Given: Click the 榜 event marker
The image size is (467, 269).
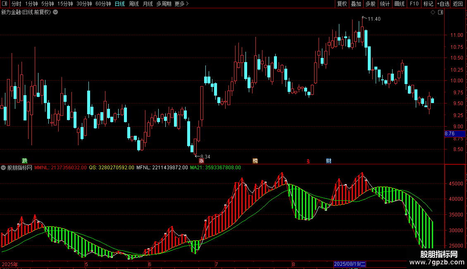Looking at the screenshot, I should tap(255, 161).
